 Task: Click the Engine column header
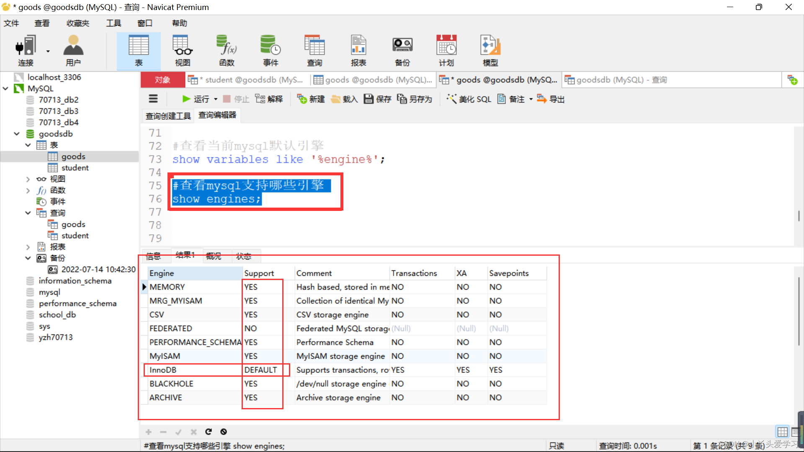tap(195, 273)
